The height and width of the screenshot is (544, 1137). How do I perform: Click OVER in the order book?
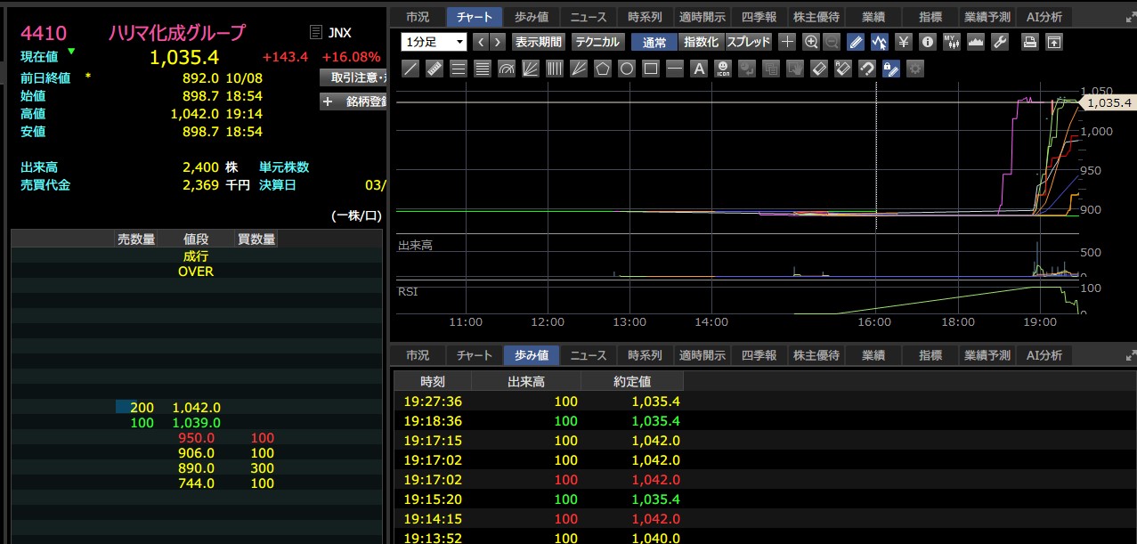pos(196,272)
